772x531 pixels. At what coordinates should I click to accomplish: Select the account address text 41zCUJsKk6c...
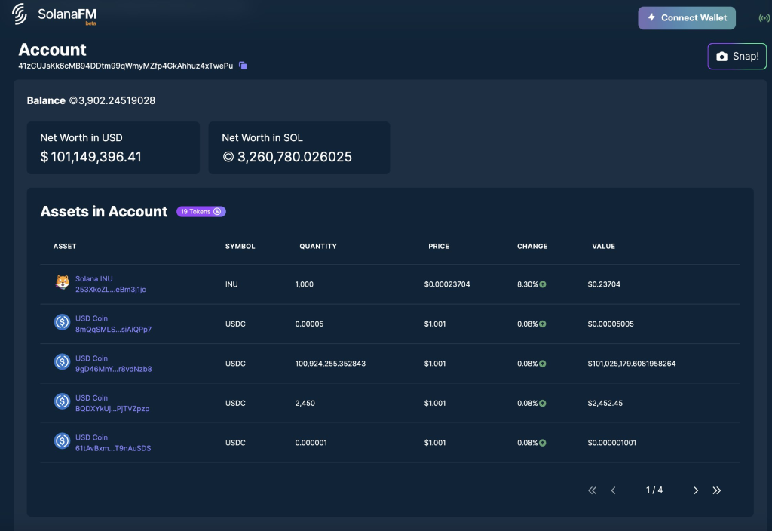pyautogui.click(x=126, y=66)
